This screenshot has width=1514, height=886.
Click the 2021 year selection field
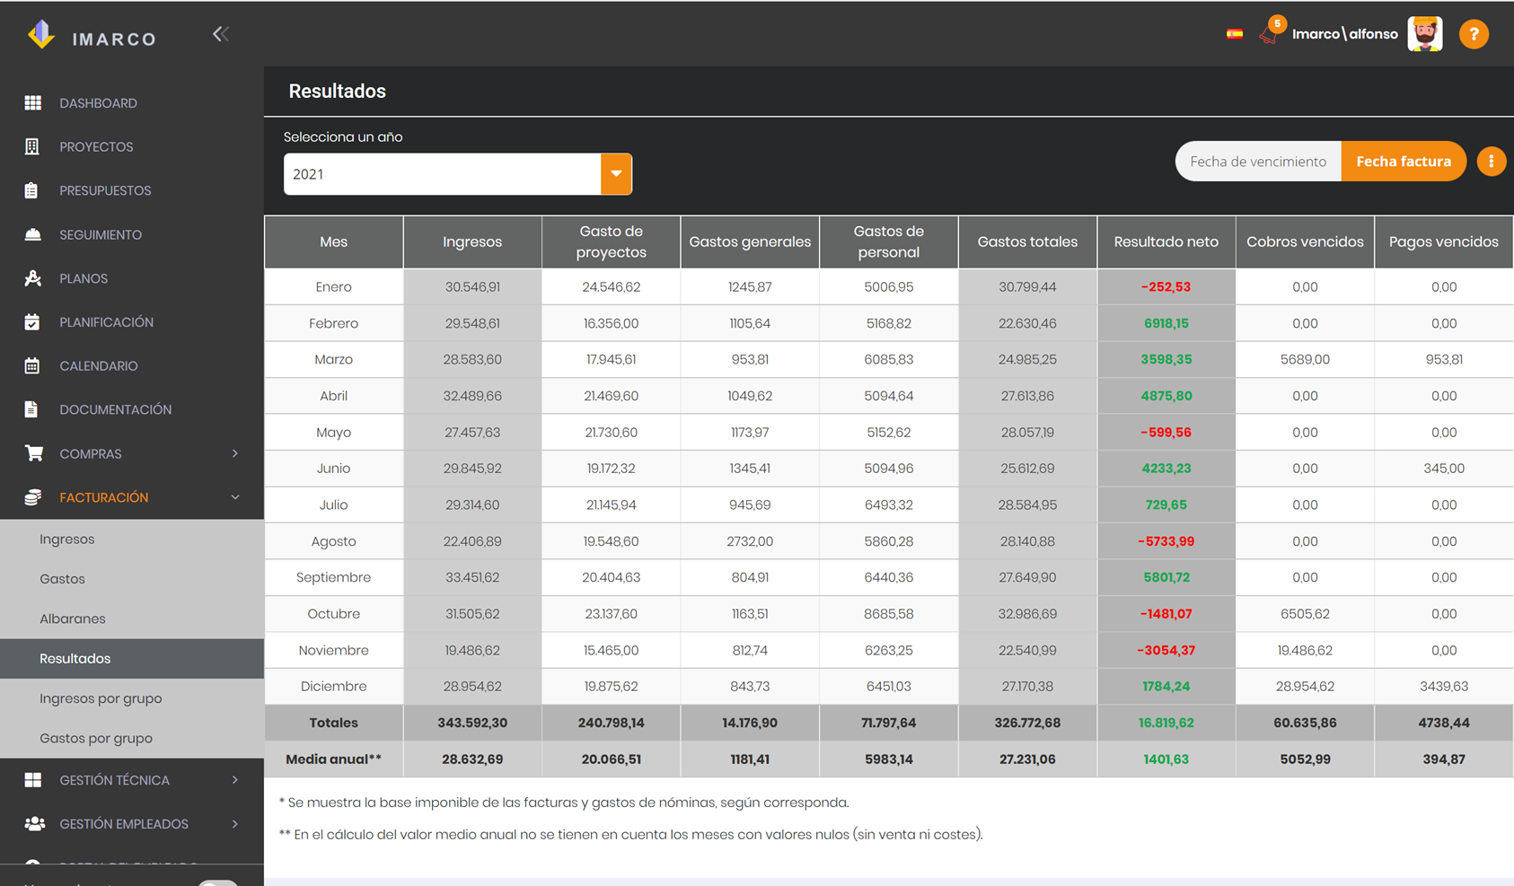[442, 174]
